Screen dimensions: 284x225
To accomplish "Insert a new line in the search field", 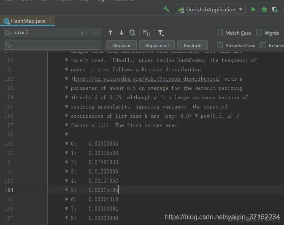I will click(84, 33).
